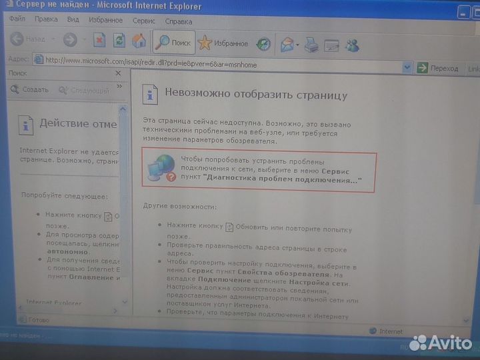Open the Правка menu
Image resolution: width=480 pixels, height=360 pixels.
tap(46, 19)
